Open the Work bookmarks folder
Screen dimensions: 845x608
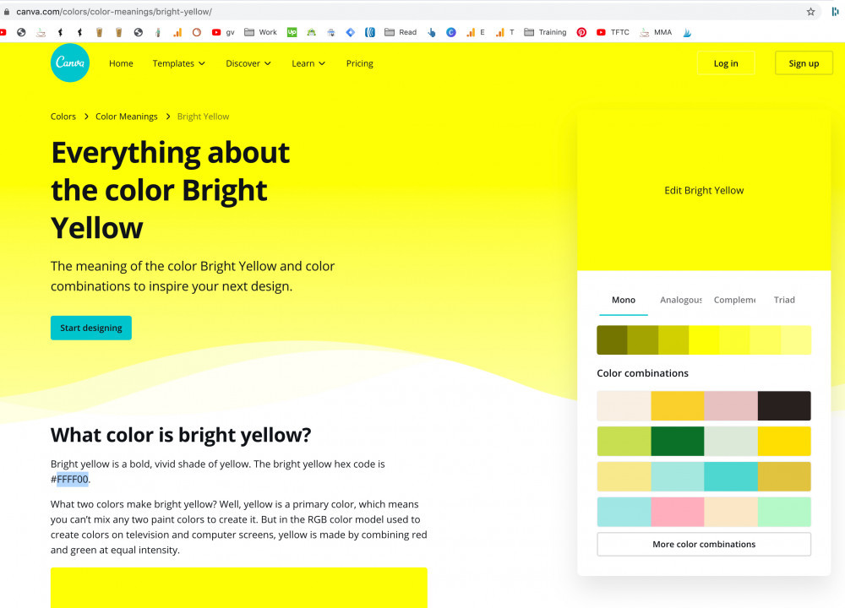point(261,32)
